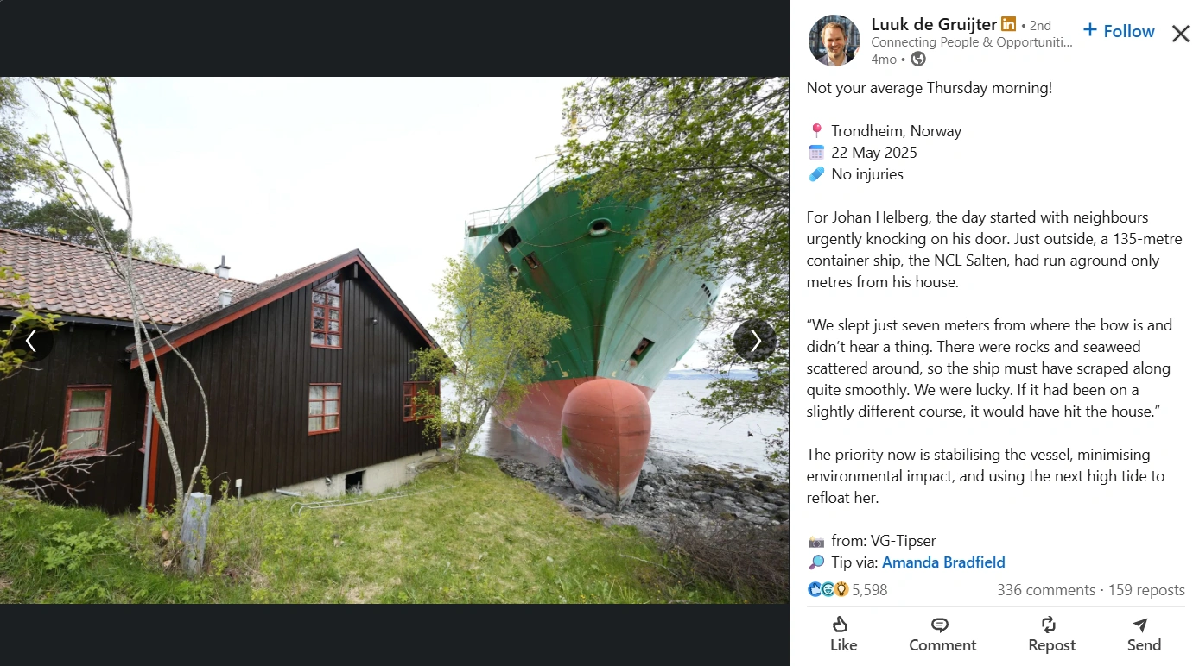Viewport: 1193px width, 666px height.
Task: Send the post to someone
Action: click(x=1144, y=635)
